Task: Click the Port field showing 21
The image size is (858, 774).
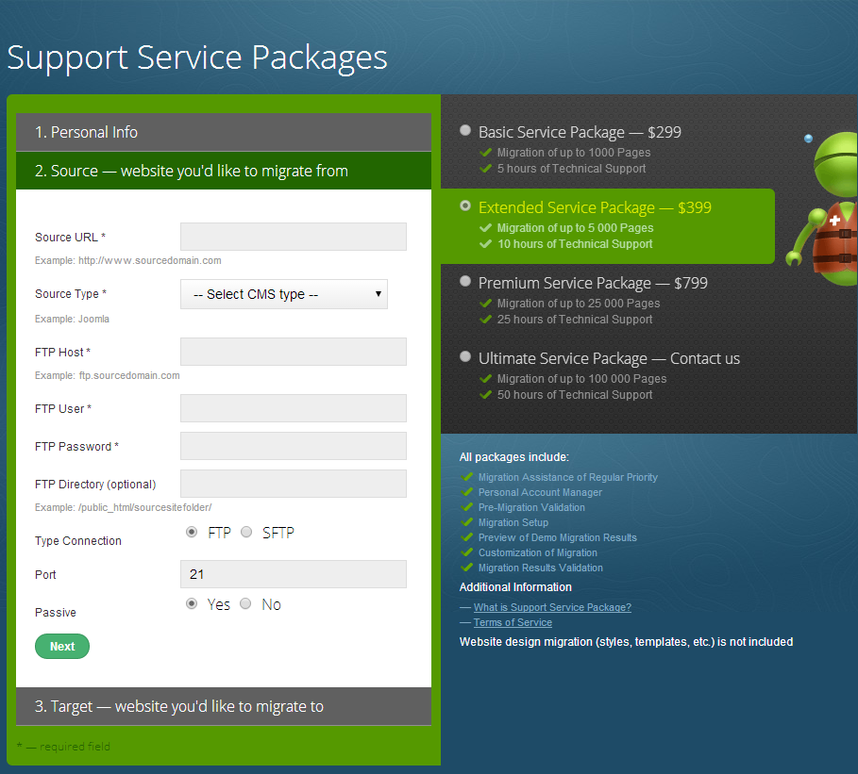Action: pos(294,574)
